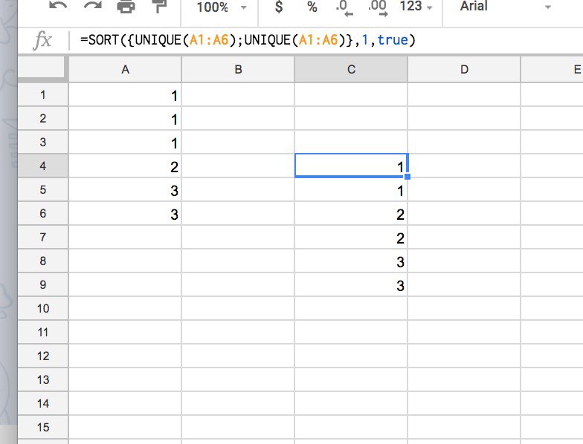Click cell A5 containing 3

coord(125,190)
